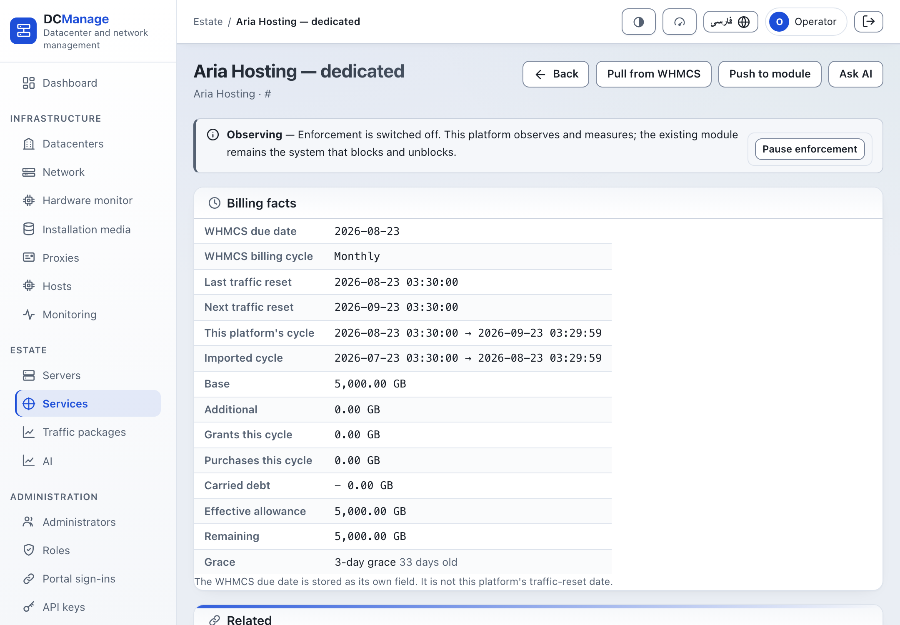Click the Related section link icon

[215, 620]
